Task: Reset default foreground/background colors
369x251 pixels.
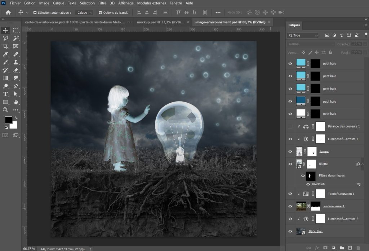Action: pos(6,128)
